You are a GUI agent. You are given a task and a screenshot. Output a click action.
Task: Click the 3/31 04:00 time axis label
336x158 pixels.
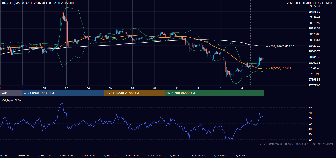[x=242, y=156]
